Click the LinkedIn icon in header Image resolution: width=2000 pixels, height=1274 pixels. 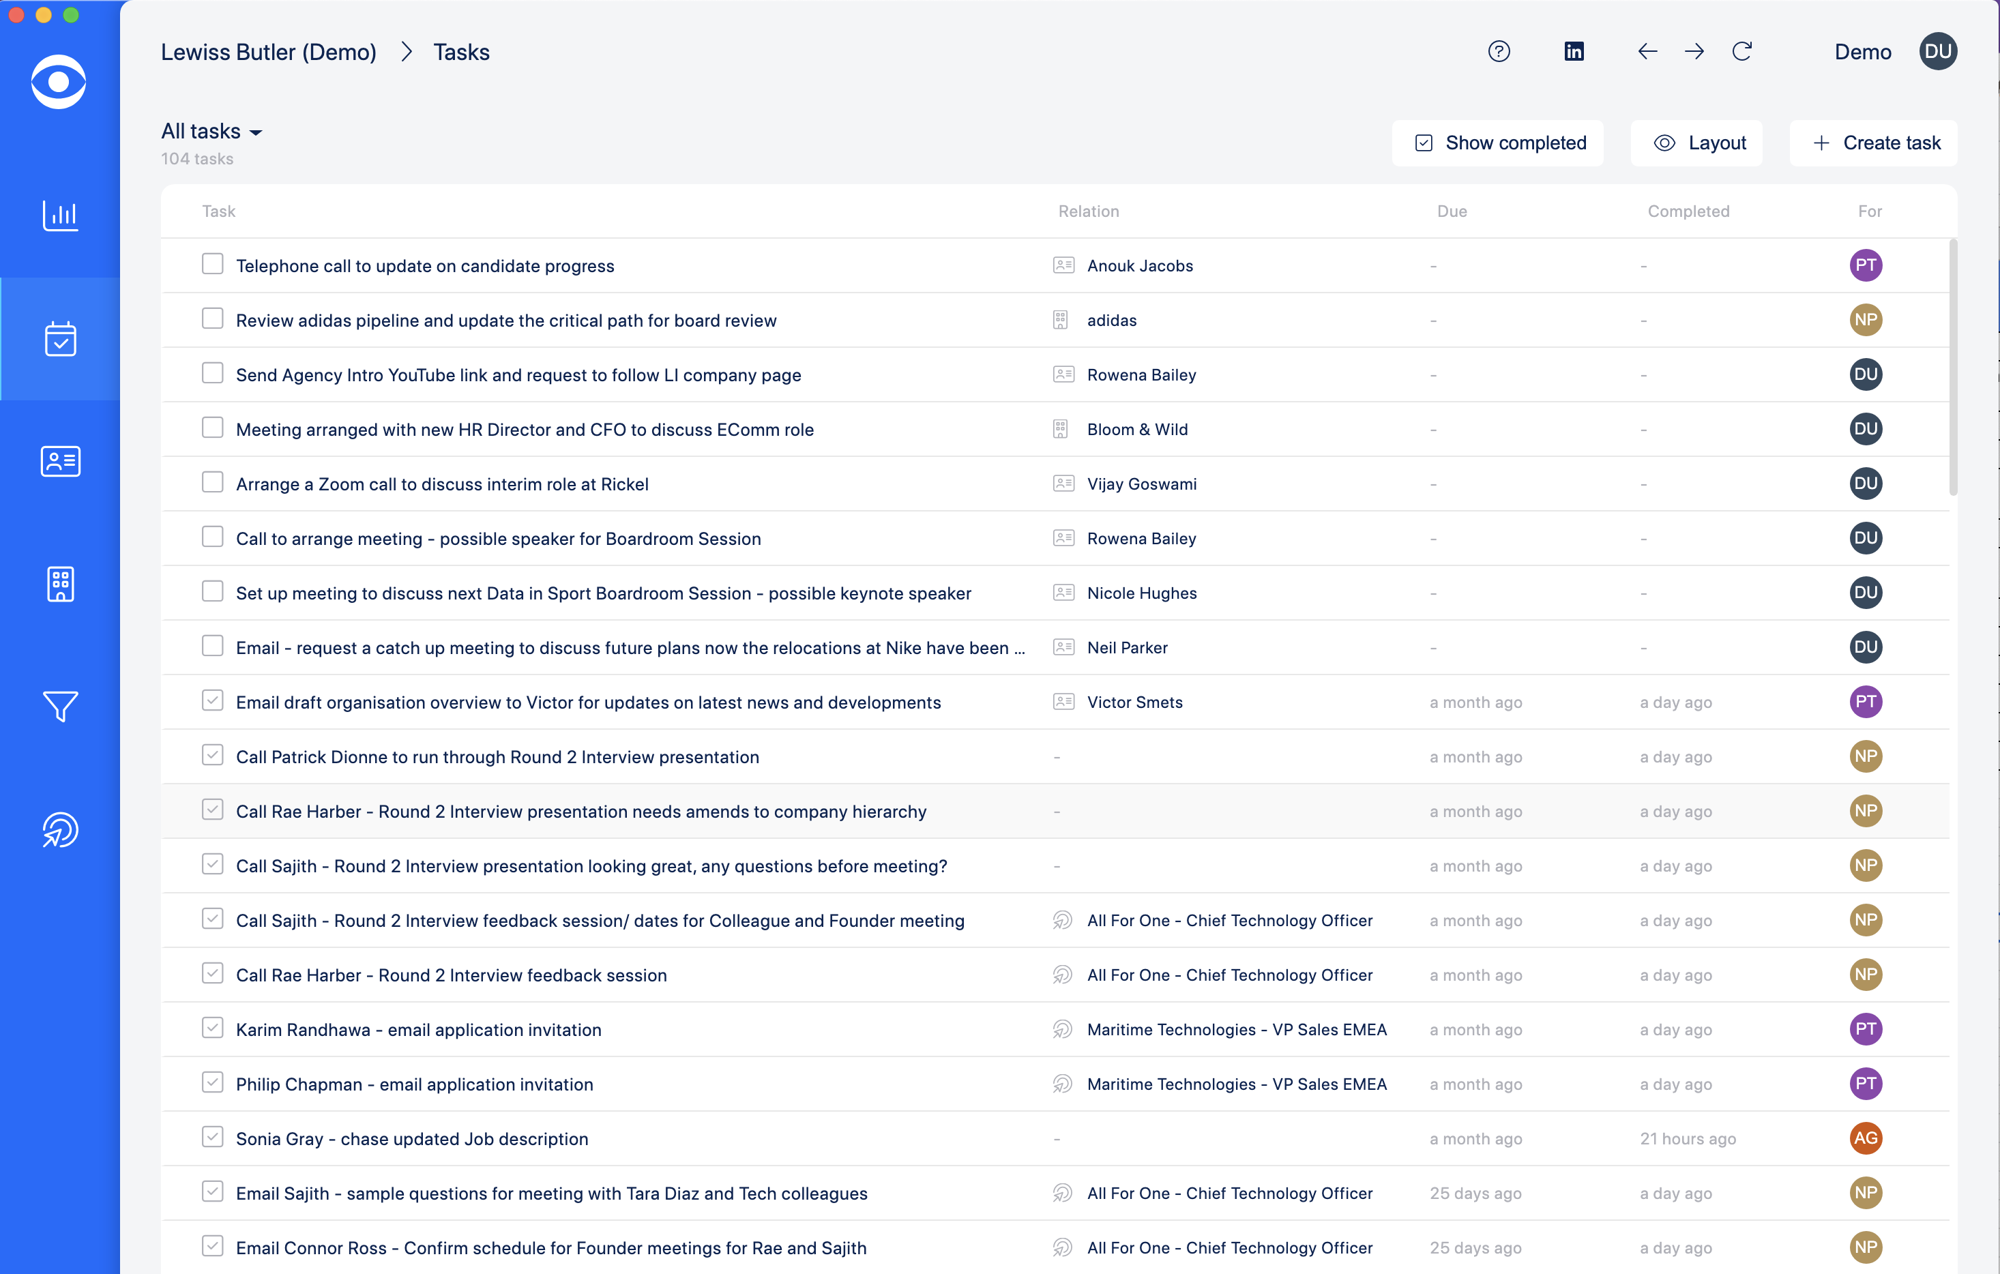[1573, 51]
